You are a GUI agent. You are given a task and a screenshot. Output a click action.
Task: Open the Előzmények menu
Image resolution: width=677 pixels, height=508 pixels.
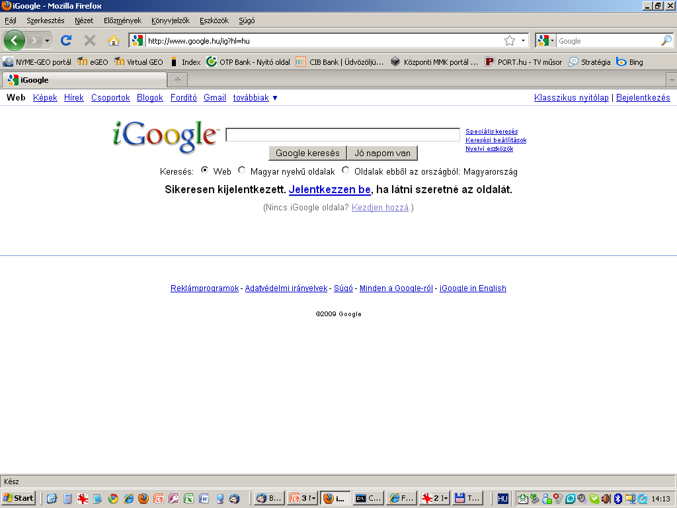122,21
